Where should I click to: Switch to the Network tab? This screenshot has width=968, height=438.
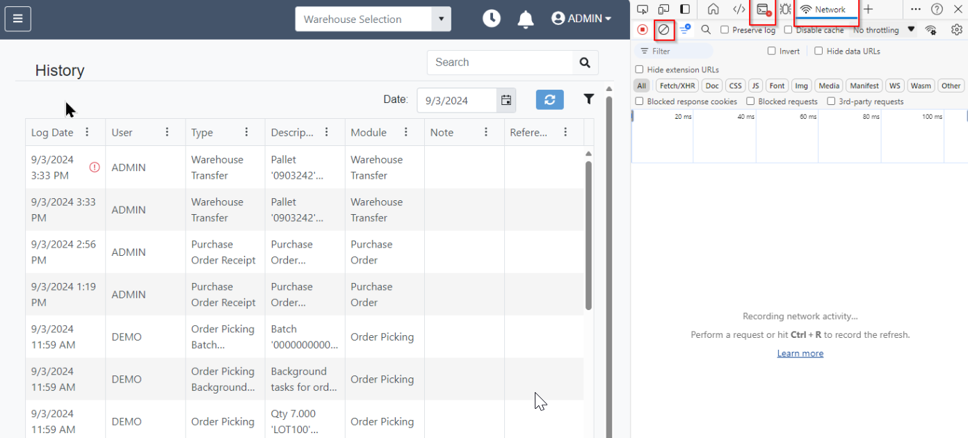[x=826, y=10]
